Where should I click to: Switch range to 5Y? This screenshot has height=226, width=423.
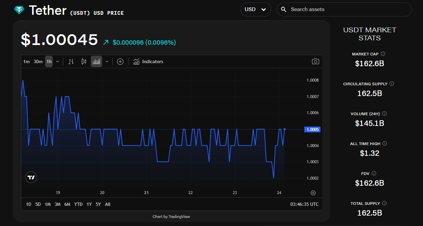(x=98, y=204)
